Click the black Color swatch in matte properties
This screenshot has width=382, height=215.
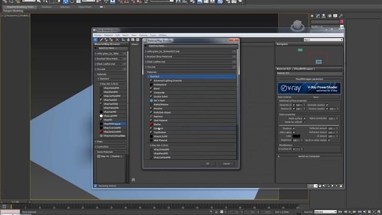[x=296, y=136]
